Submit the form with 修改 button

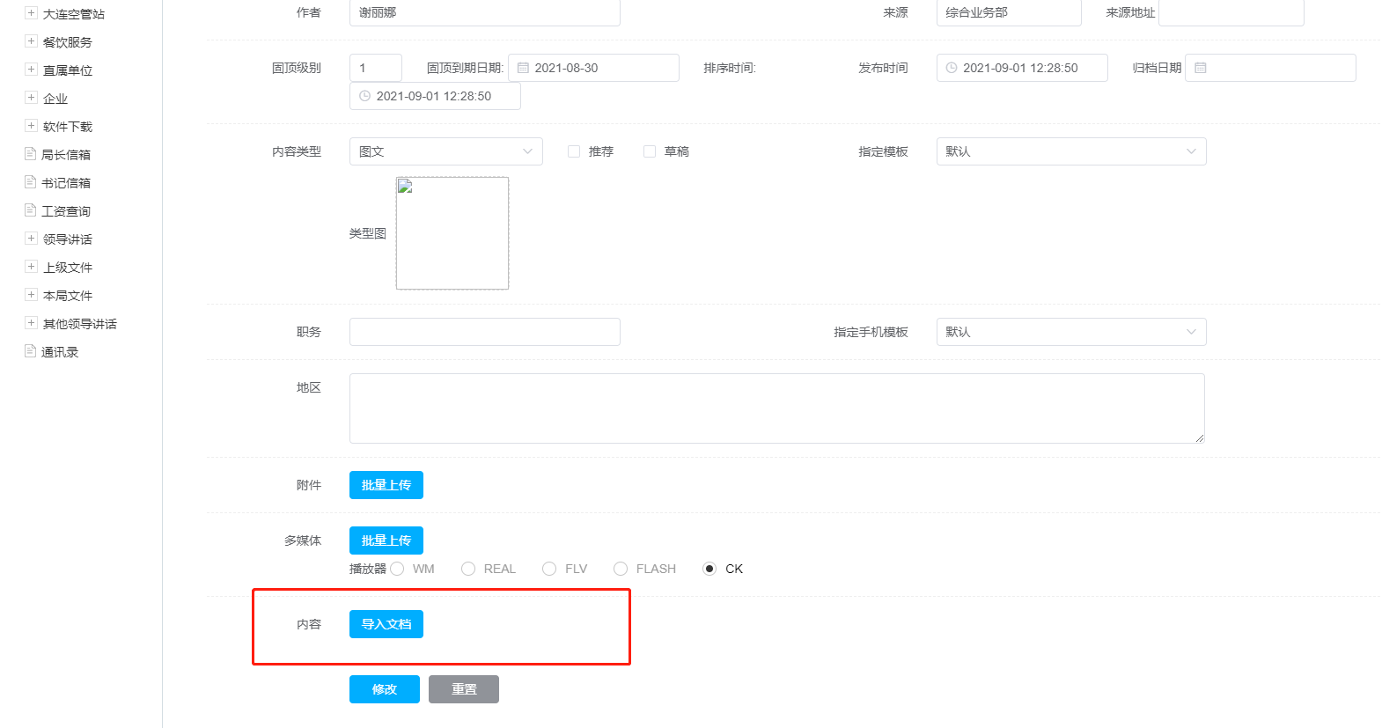point(385,689)
